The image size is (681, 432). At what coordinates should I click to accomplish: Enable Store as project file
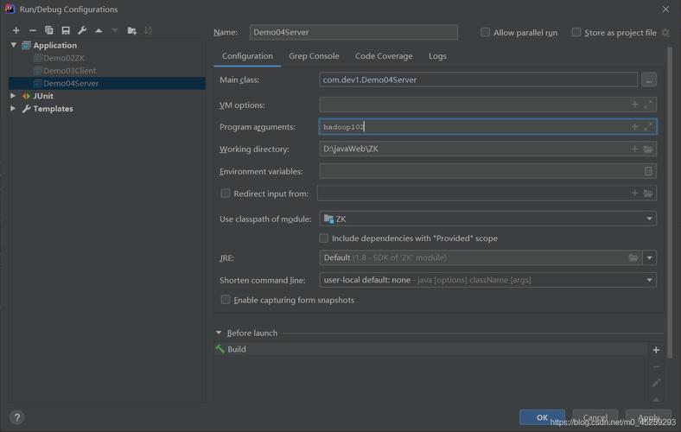(576, 32)
